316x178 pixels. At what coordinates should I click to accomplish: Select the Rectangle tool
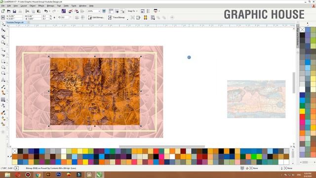coord(3,61)
